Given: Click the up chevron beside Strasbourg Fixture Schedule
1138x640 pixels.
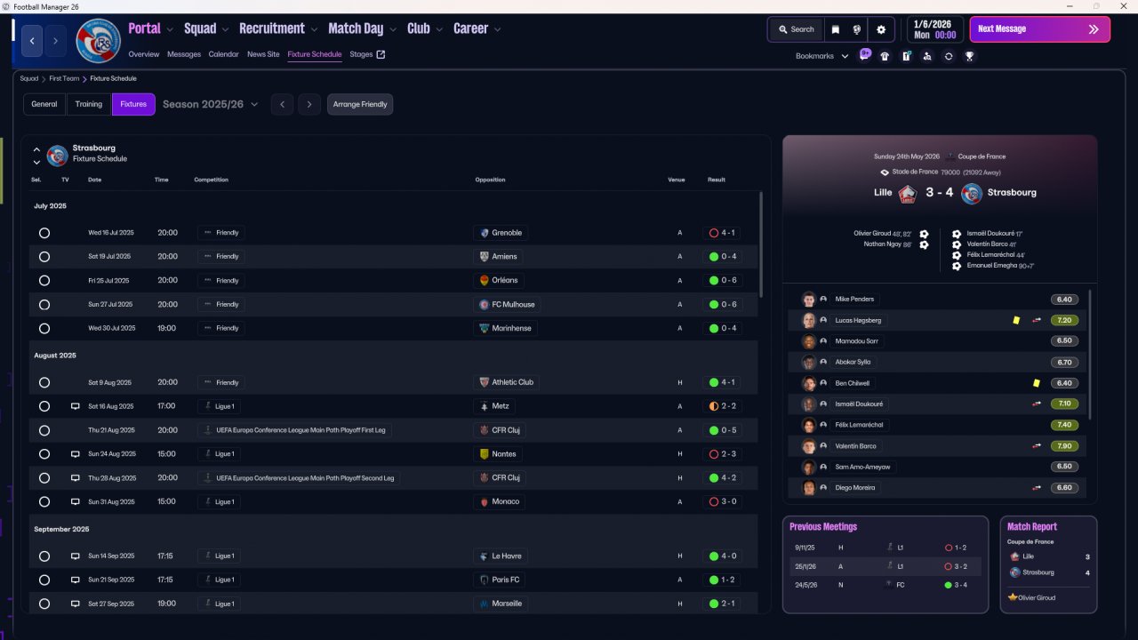Looking at the screenshot, I should (36, 149).
